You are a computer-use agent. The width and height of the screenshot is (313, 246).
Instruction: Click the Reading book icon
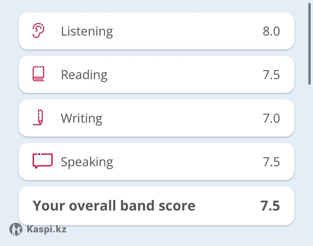[38, 74]
